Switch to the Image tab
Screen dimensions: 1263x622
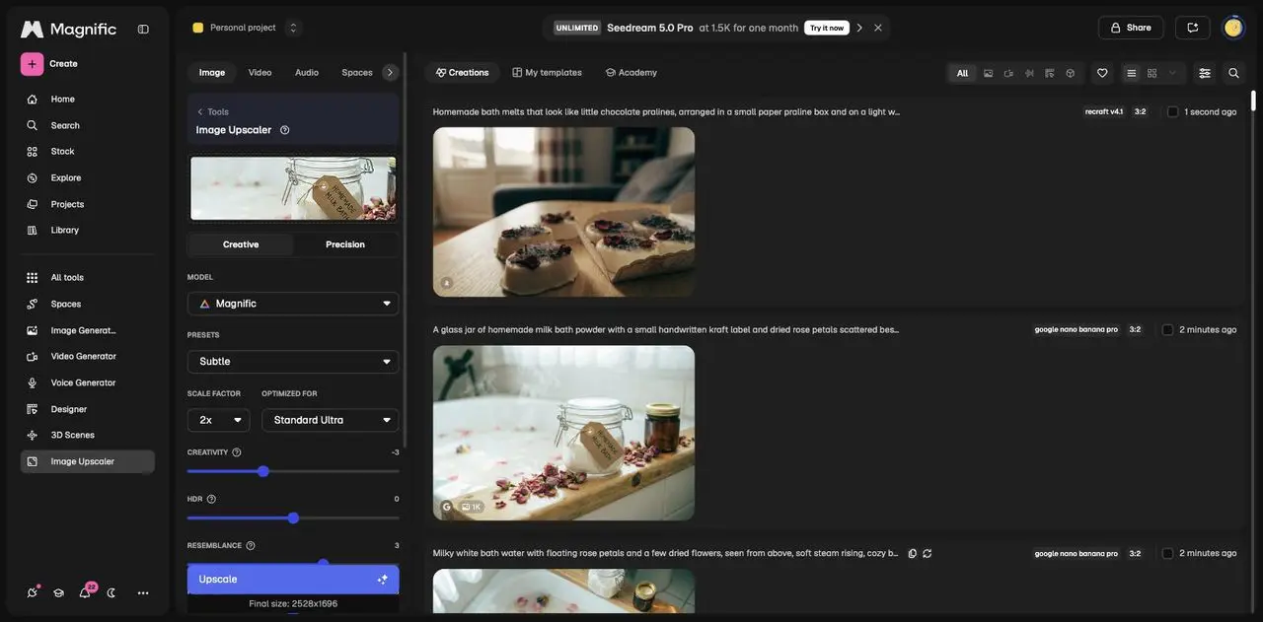point(212,72)
